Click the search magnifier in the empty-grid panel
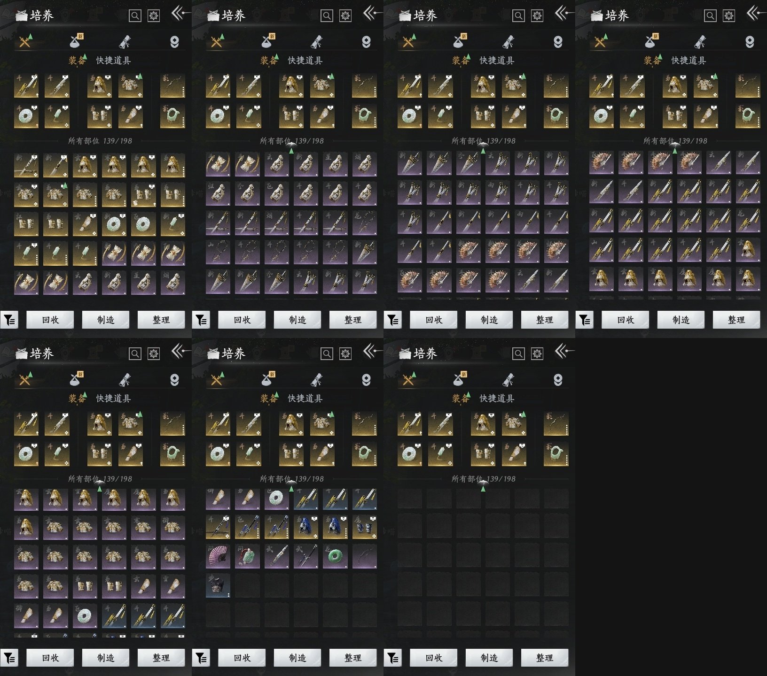Screen dimensions: 767x676 518,354
